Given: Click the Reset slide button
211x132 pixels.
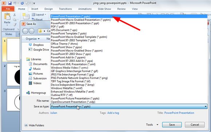Looking at the screenshot, I should click(x=37, y=20).
